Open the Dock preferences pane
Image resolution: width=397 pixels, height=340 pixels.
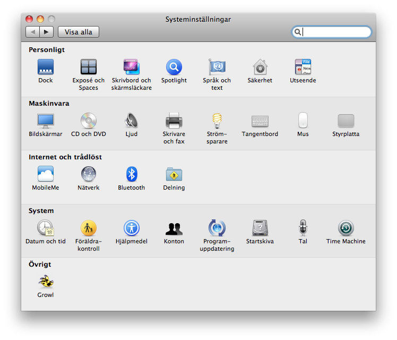click(x=46, y=67)
